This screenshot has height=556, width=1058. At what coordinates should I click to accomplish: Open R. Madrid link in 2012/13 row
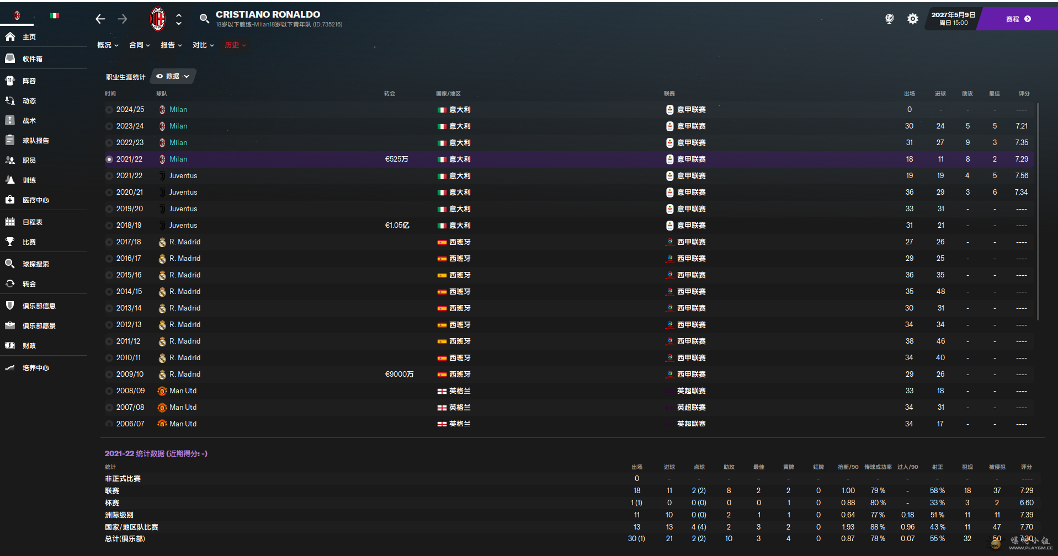coord(185,325)
